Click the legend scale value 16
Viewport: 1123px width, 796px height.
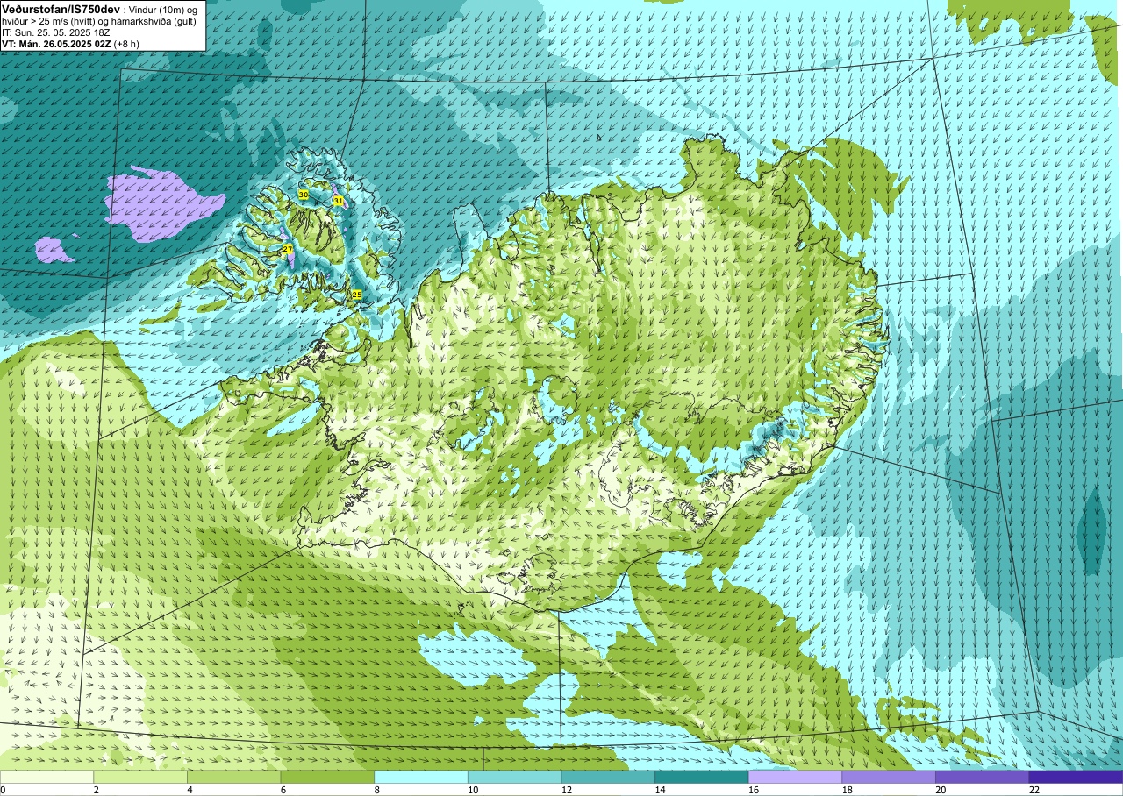click(753, 790)
